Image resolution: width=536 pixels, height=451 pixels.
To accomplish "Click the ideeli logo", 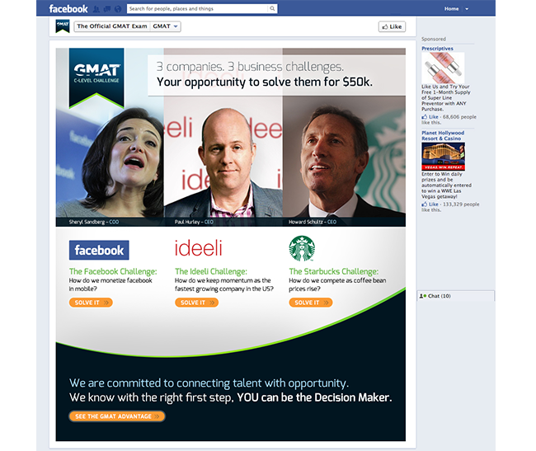I will (198, 248).
